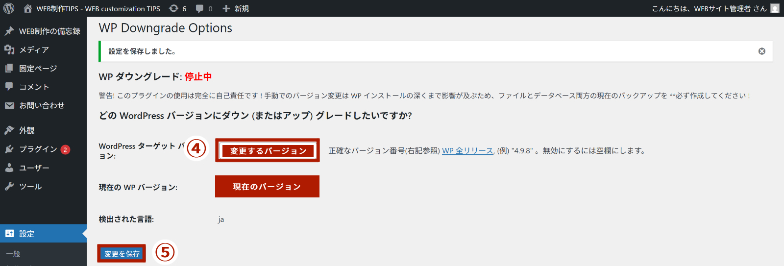784x266 pixels.
Task: Go to 固定ページ menu item
Action: [38, 68]
